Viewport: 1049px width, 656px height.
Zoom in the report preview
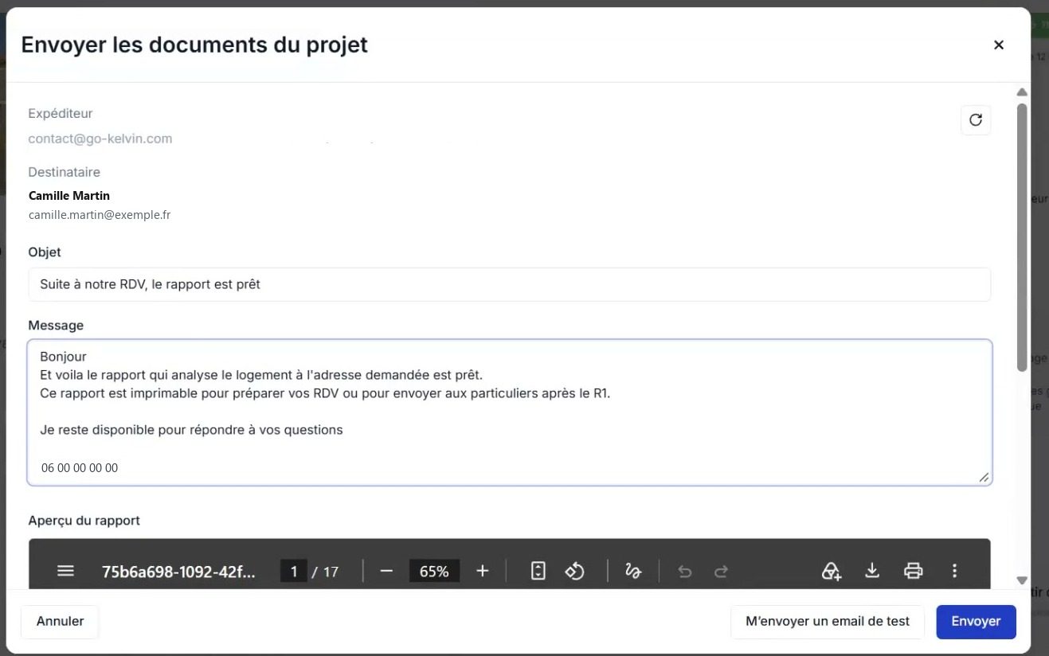tap(482, 571)
